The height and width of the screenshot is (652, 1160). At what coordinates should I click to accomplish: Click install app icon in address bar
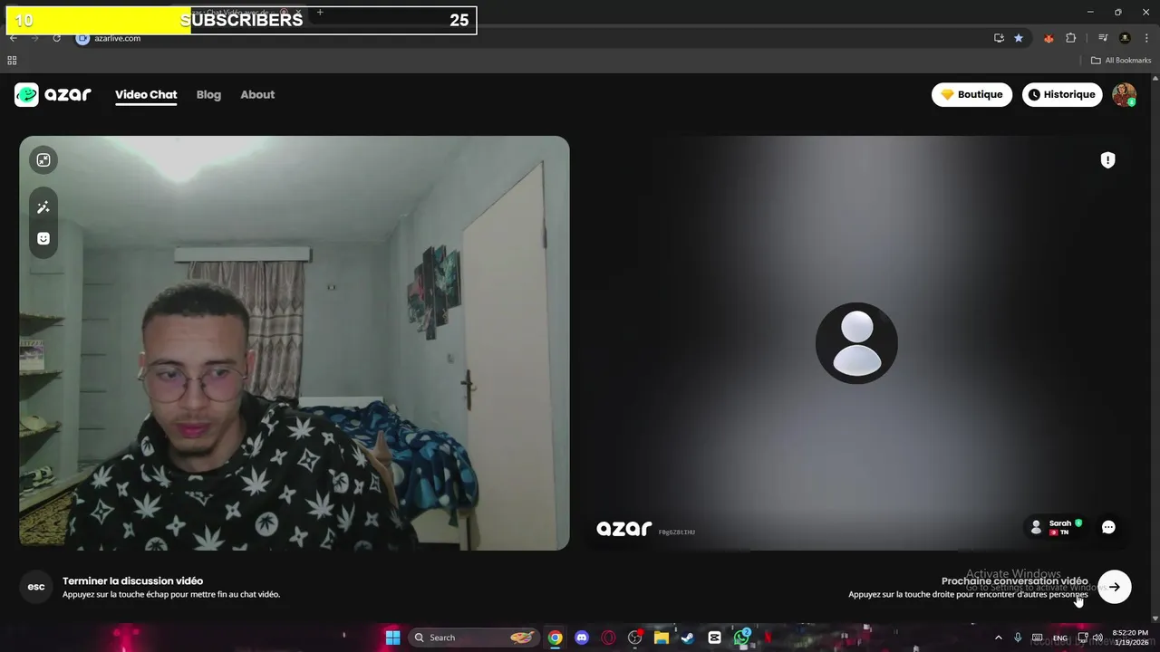pos(999,38)
